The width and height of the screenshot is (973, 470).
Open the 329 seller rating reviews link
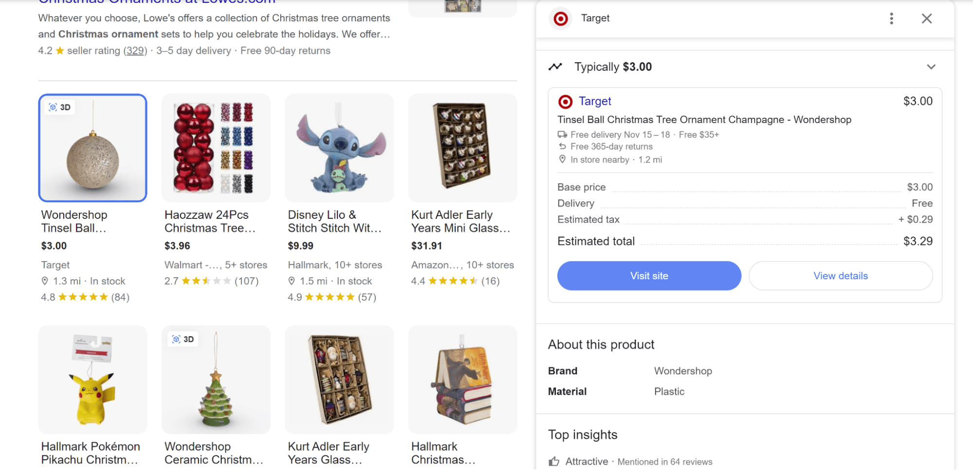point(135,51)
